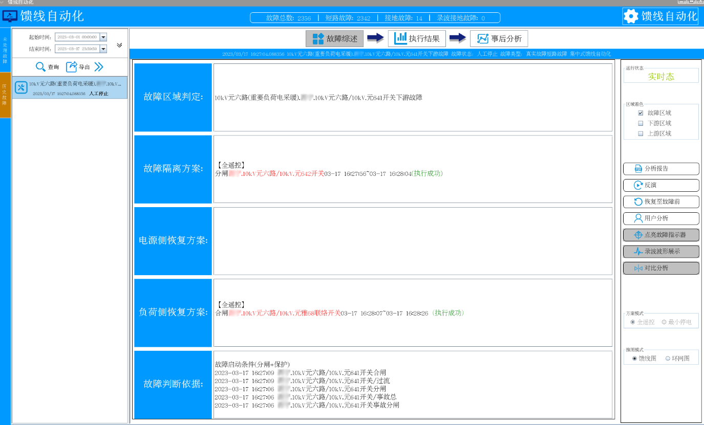The image size is (704, 425).
Task: Click the 查询 magnifier search icon
Action: pos(41,66)
